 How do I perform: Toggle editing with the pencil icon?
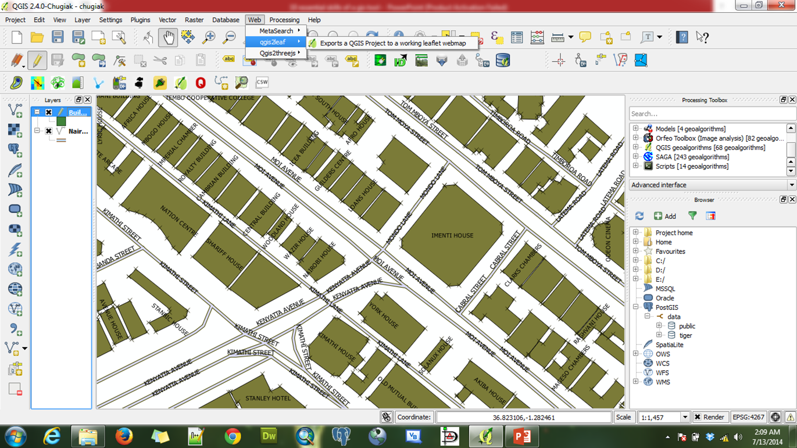pyautogui.click(x=37, y=60)
